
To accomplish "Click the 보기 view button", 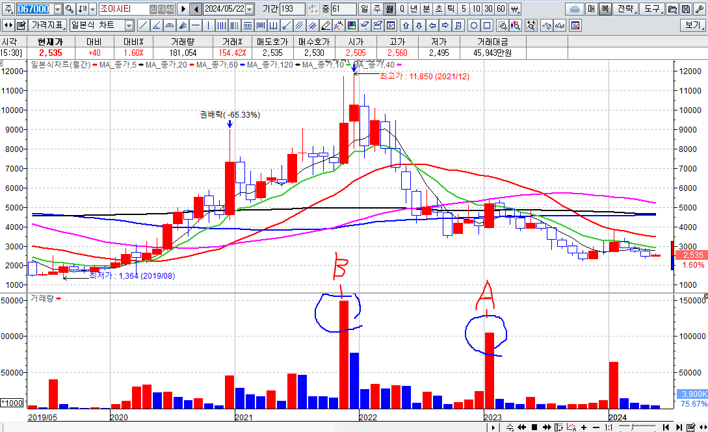I will point(692,25).
